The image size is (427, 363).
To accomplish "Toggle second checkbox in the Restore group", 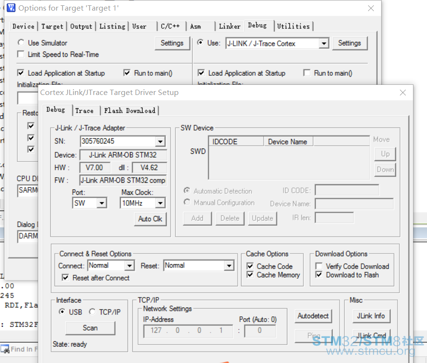I will coord(31,137).
